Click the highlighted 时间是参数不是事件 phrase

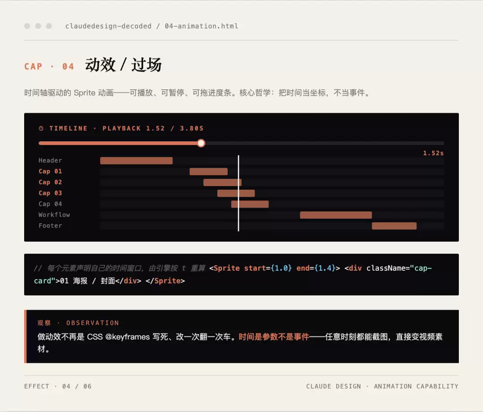[x=274, y=337]
